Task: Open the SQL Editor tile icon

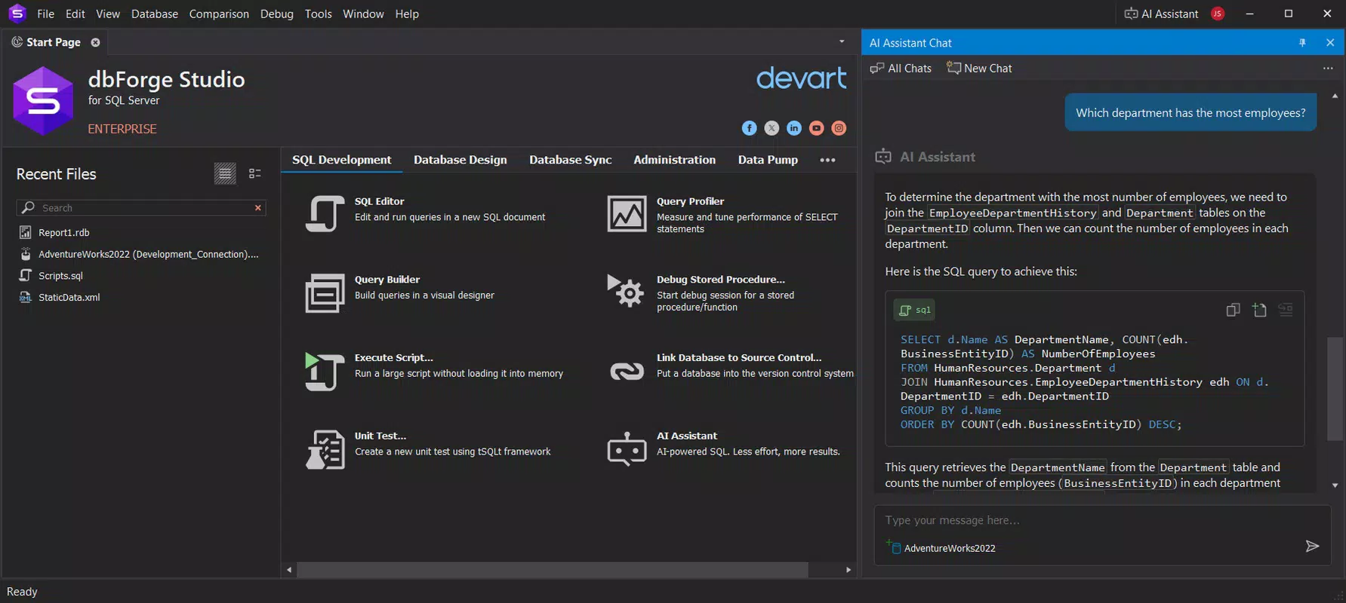Action: click(325, 214)
